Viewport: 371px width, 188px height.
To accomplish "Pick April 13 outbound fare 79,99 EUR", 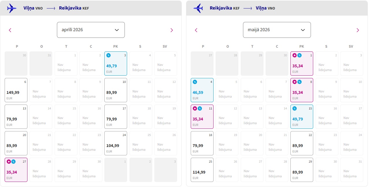I will [16, 117].
